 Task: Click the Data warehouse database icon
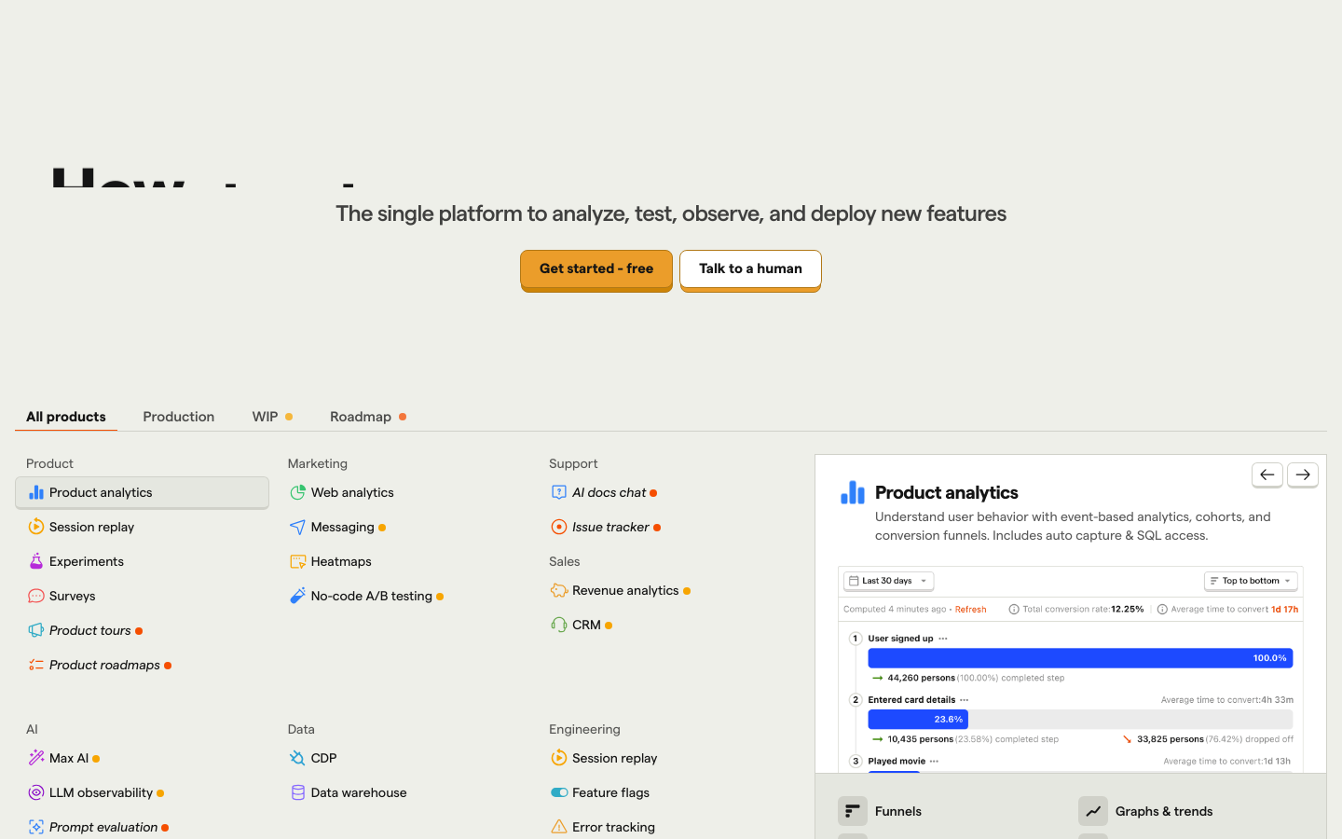point(297,792)
